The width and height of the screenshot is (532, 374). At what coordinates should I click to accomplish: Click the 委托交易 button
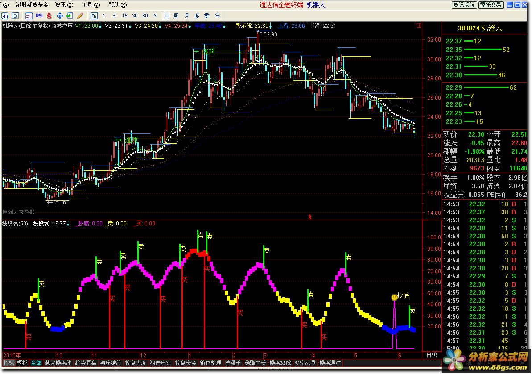click(x=491, y=5)
